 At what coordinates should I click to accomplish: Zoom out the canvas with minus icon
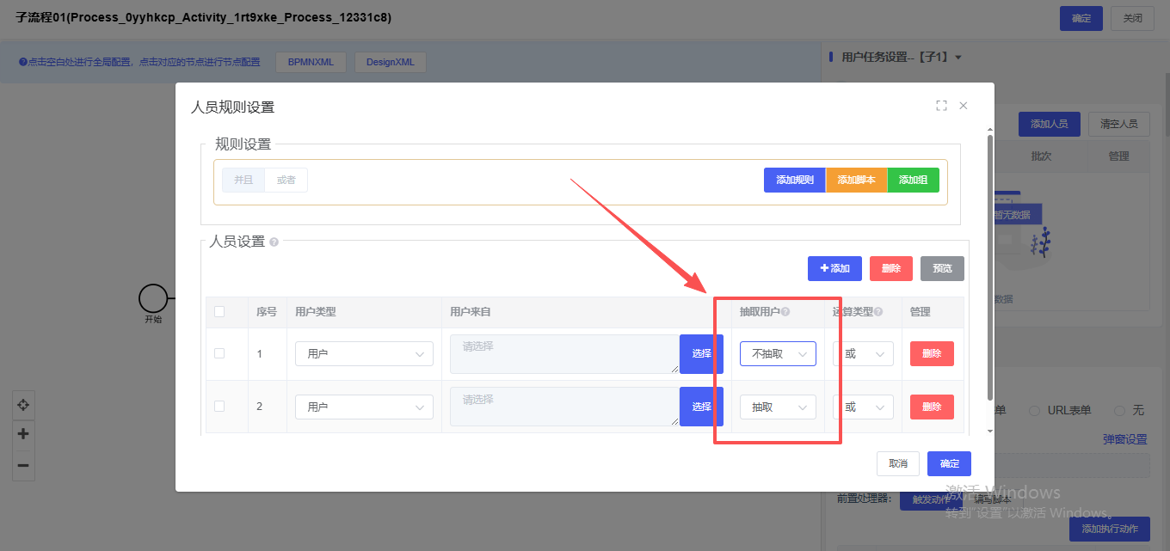23,465
